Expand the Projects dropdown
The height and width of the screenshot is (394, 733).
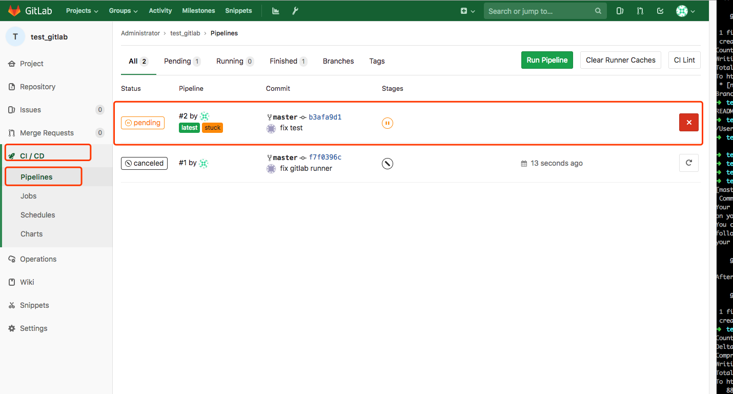click(x=82, y=11)
